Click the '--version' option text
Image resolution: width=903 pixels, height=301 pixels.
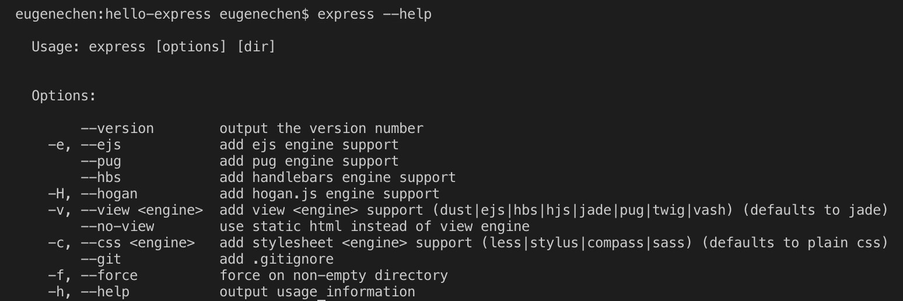click(117, 128)
